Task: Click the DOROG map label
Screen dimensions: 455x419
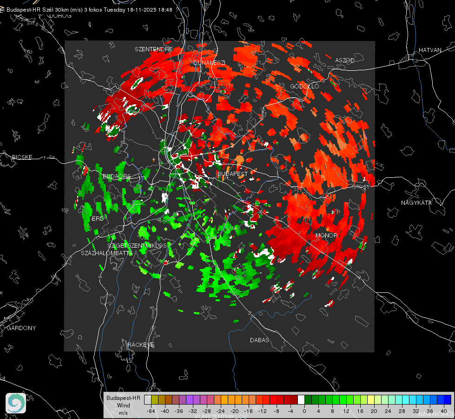Action: [60, 16]
